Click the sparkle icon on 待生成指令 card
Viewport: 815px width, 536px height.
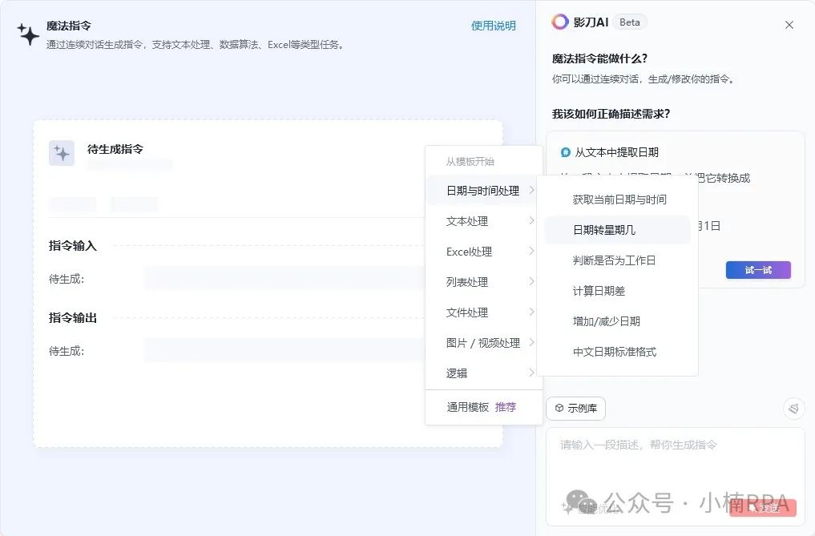pyautogui.click(x=62, y=152)
